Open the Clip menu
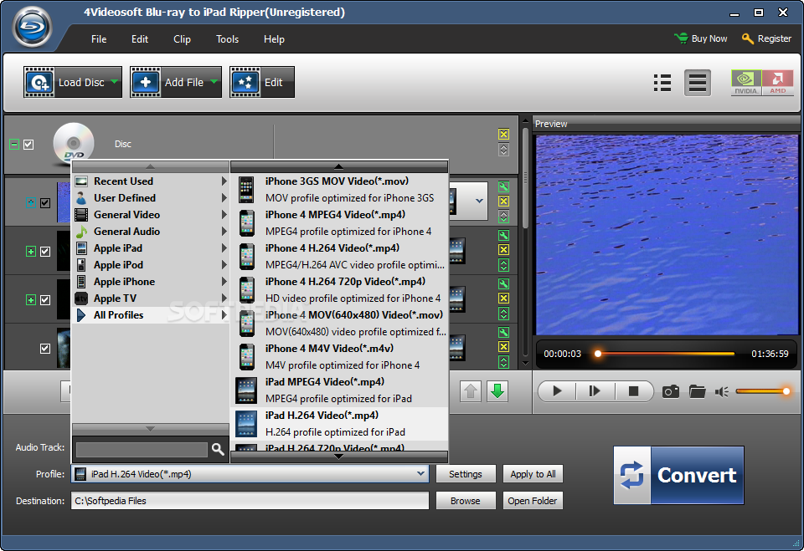The width and height of the screenshot is (804, 551). click(x=182, y=39)
